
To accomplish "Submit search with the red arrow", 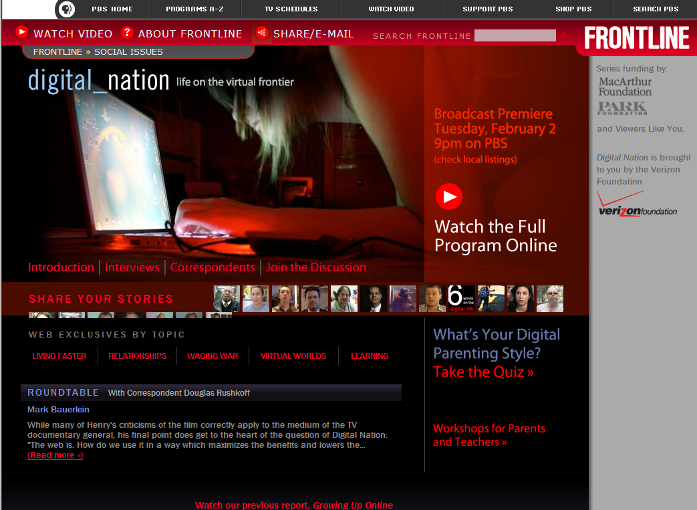I will [564, 34].
